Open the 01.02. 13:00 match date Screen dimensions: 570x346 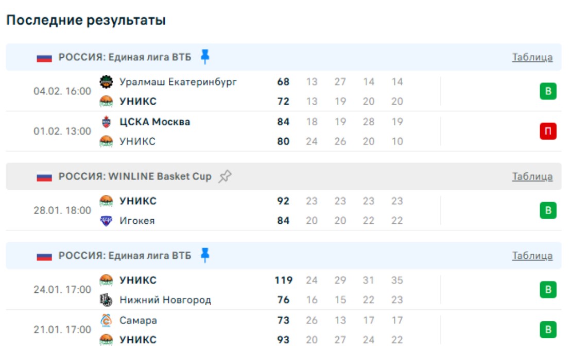[62, 131]
